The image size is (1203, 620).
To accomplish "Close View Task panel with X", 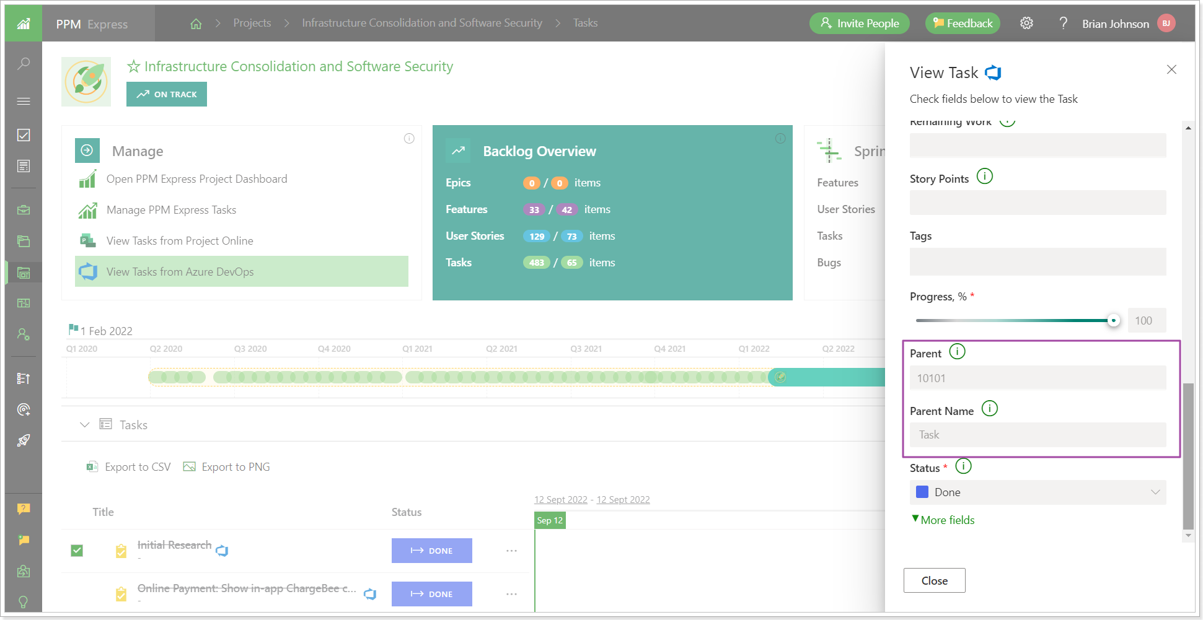I will tap(1171, 69).
